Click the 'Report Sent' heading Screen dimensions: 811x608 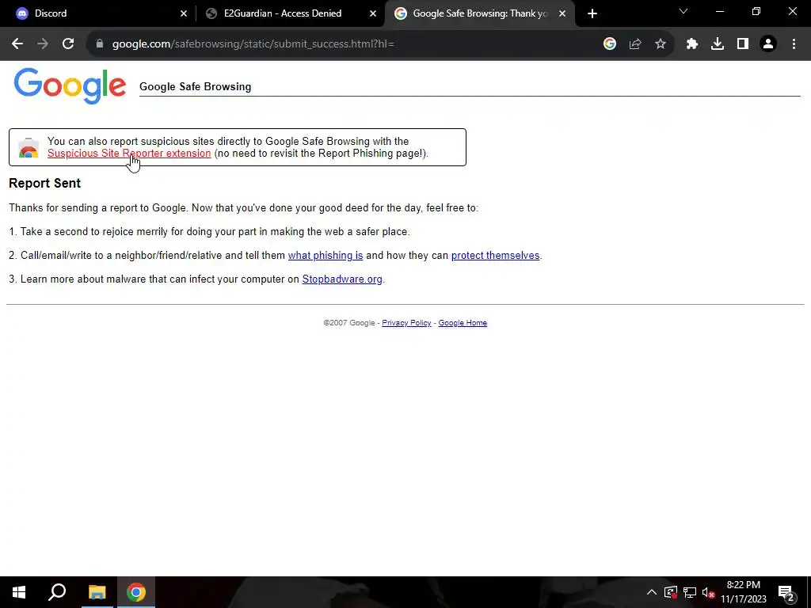click(45, 183)
